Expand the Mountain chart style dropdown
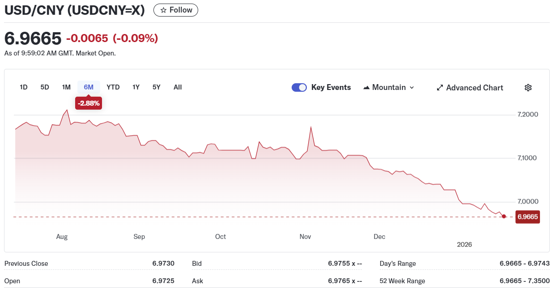This screenshot has width=552, height=294. (x=412, y=88)
